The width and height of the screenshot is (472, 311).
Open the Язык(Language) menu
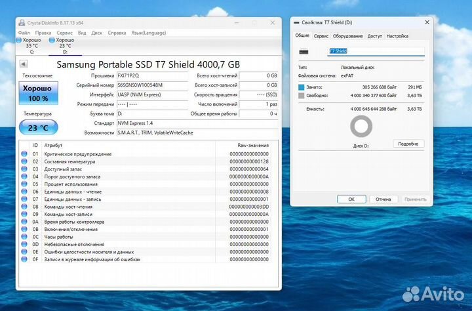[149, 33]
